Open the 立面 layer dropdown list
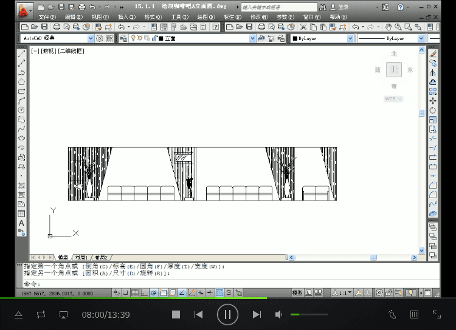Viewport: 456px width, 330px height. pos(252,38)
